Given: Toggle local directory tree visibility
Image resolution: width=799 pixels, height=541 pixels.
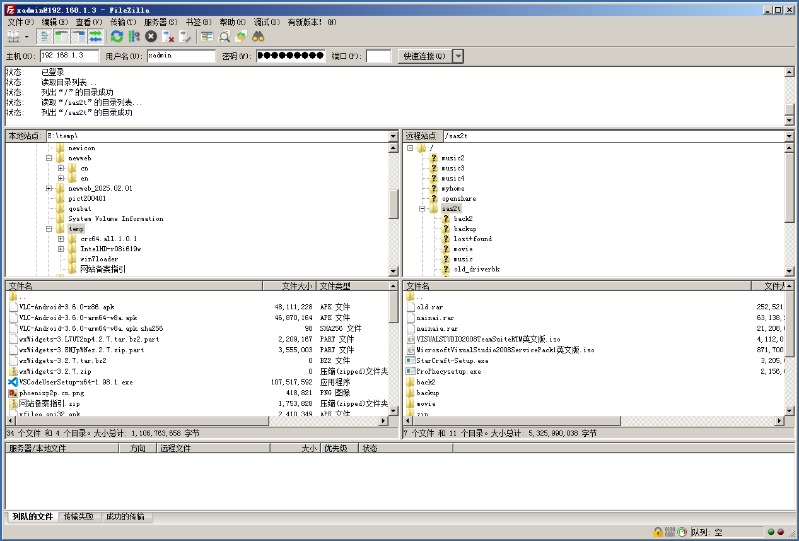Looking at the screenshot, I should 62,37.
